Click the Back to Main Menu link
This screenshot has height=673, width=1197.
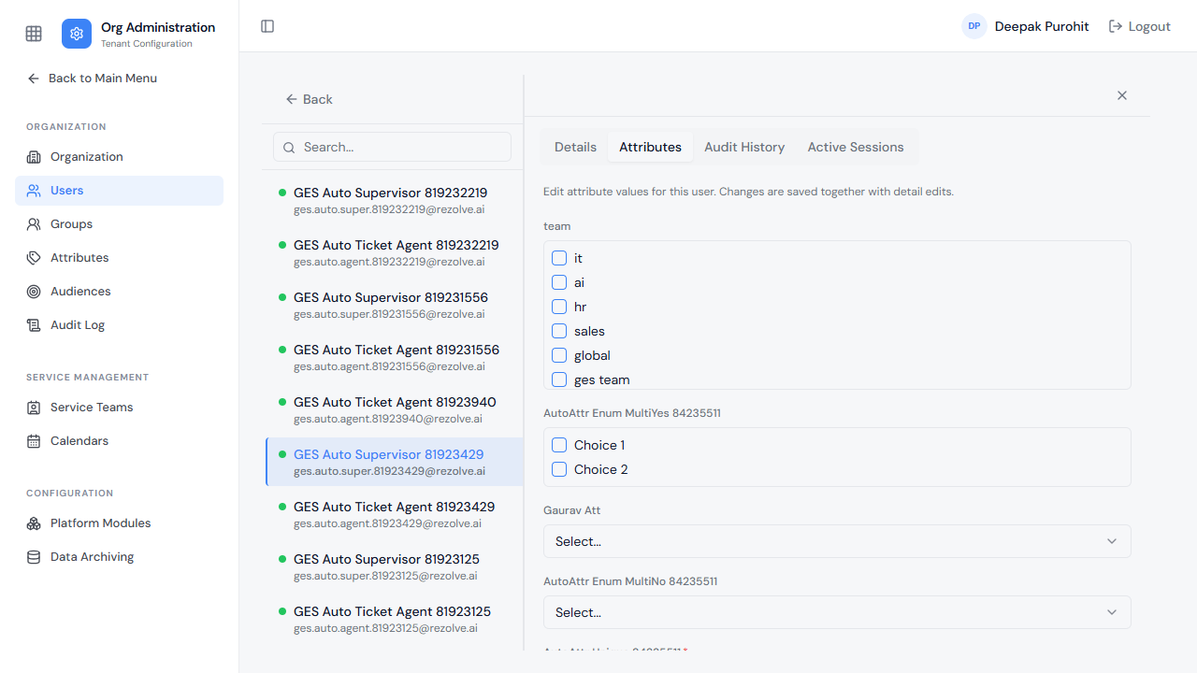(x=92, y=79)
